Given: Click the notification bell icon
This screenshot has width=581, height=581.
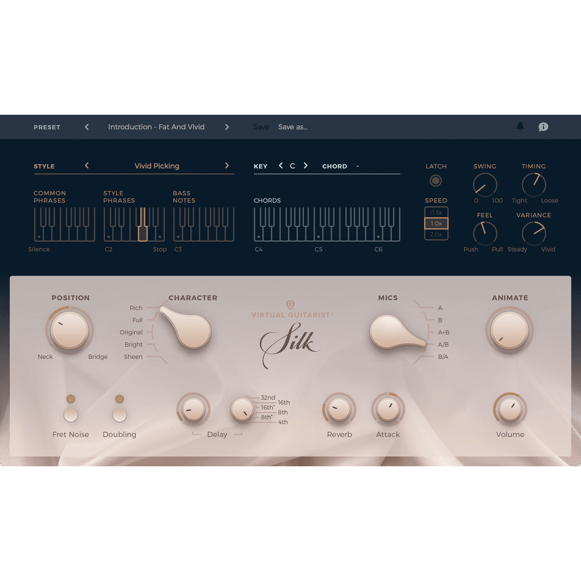Looking at the screenshot, I should (520, 126).
